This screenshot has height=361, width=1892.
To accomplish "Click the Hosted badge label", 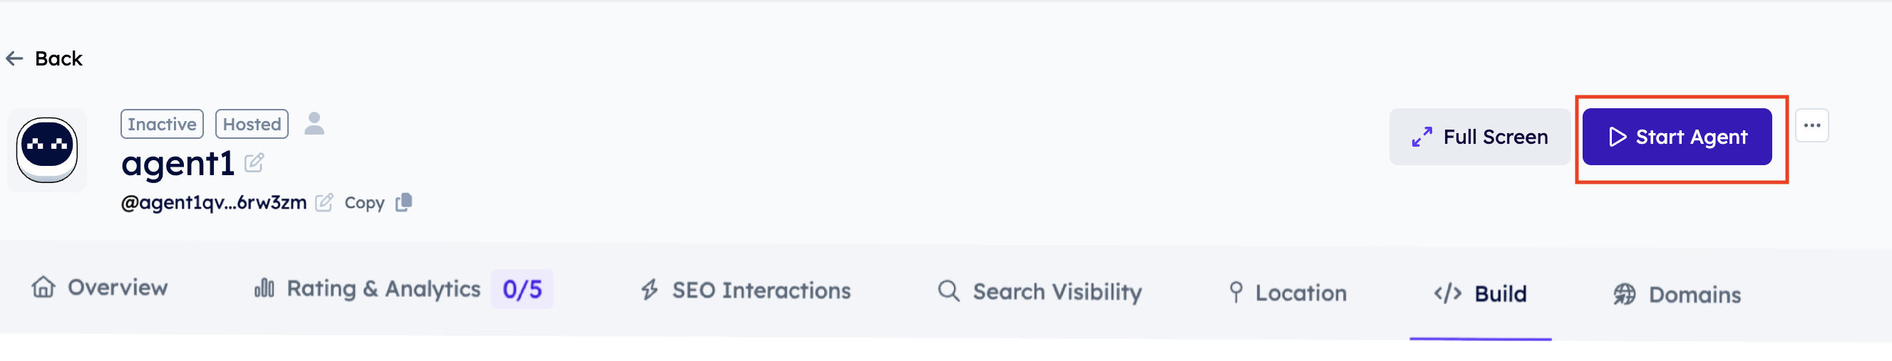I will [252, 124].
